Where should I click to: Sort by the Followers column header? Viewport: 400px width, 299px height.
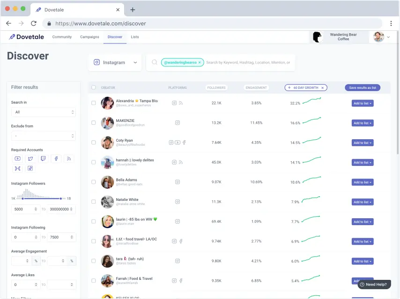coord(216,87)
